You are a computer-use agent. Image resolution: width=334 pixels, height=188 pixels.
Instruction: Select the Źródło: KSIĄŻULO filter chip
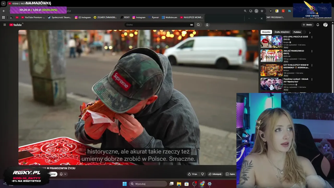point(282,32)
